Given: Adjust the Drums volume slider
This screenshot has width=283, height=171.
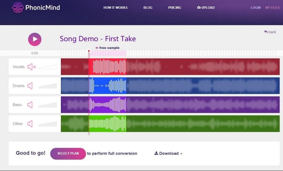Looking at the screenshot, I should (x=48, y=86).
